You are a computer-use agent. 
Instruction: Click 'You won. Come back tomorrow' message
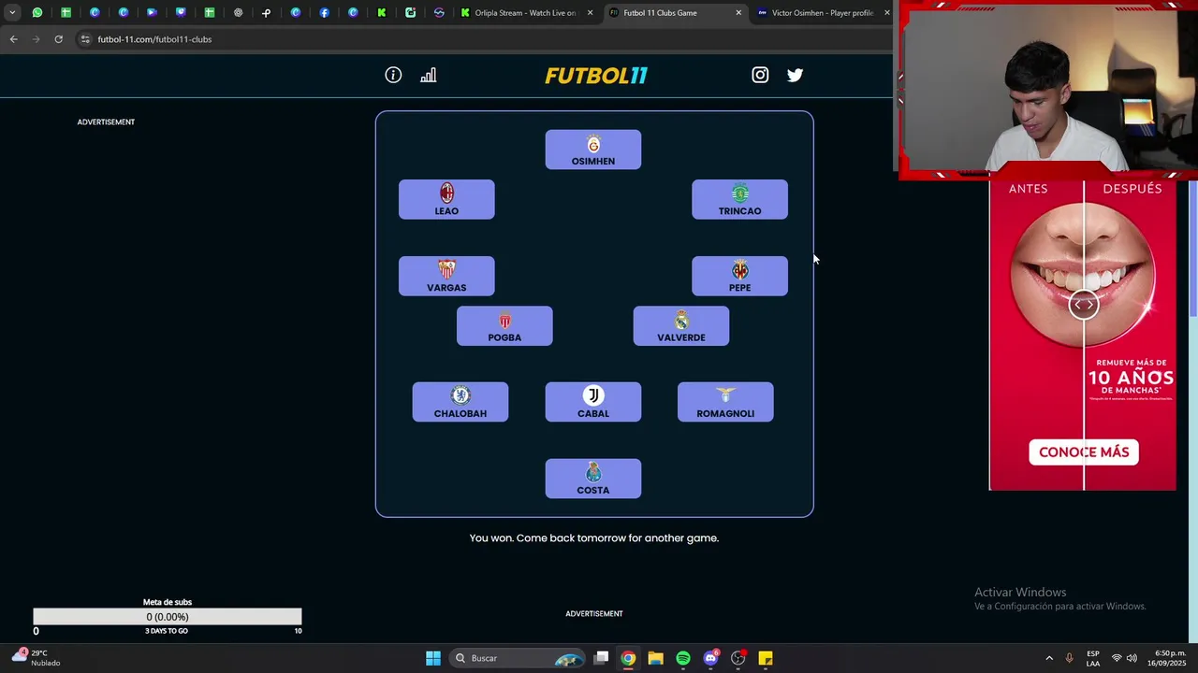[x=594, y=538]
